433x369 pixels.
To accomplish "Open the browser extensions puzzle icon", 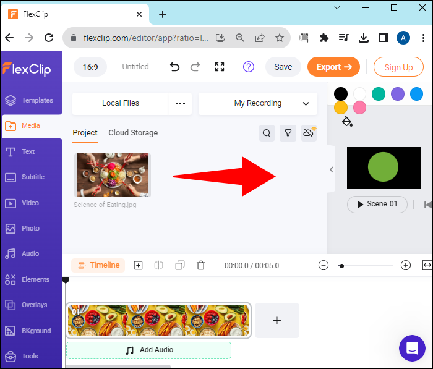I will click(324, 38).
